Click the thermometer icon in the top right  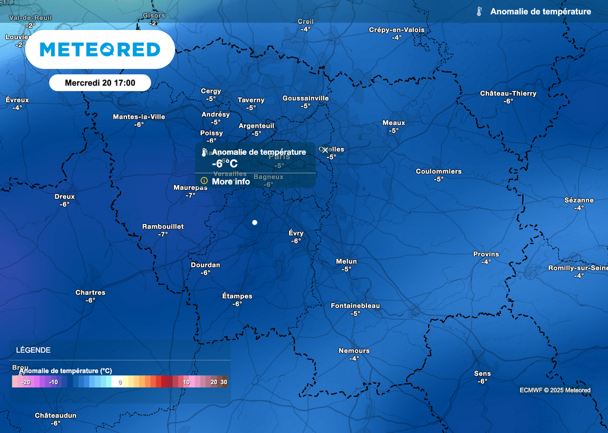[x=479, y=11]
